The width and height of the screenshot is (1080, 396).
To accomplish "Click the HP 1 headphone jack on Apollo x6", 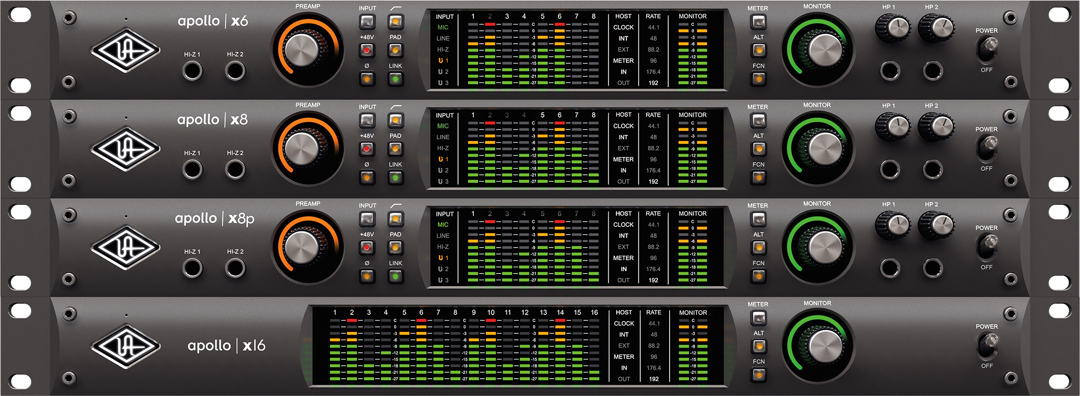I will (x=890, y=71).
